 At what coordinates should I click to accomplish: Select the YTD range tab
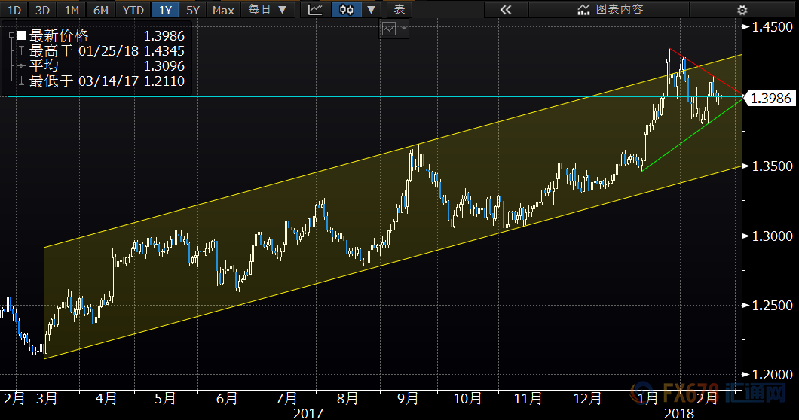(133, 10)
